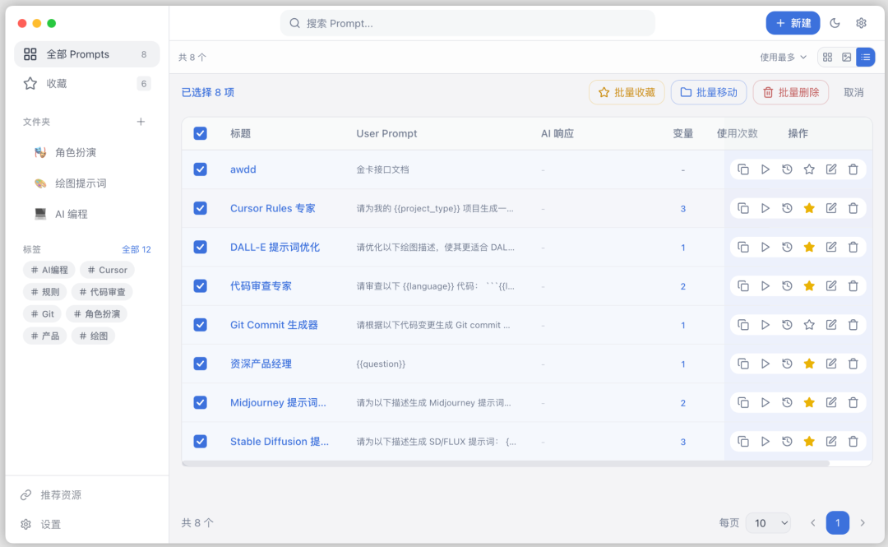Show all tags via 全部 12
The image size is (888, 547).
coord(136,249)
